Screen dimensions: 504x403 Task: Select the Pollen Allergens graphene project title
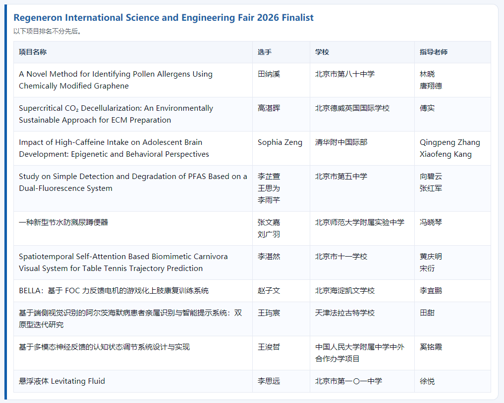[x=115, y=80]
